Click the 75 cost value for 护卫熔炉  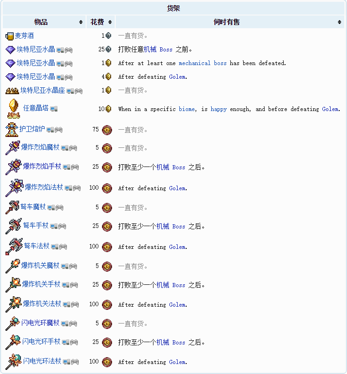(x=96, y=130)
